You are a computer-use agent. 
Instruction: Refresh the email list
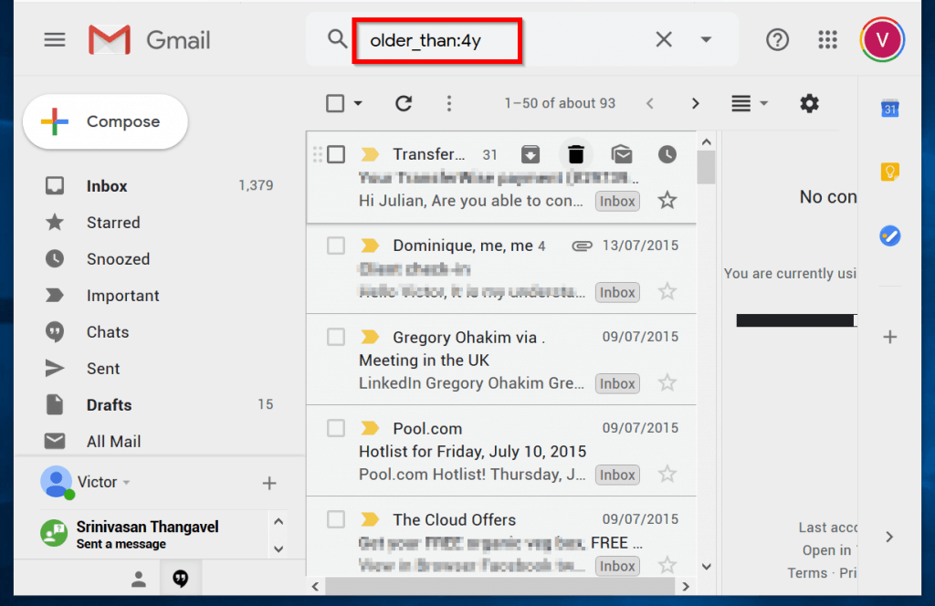[404, 104]
